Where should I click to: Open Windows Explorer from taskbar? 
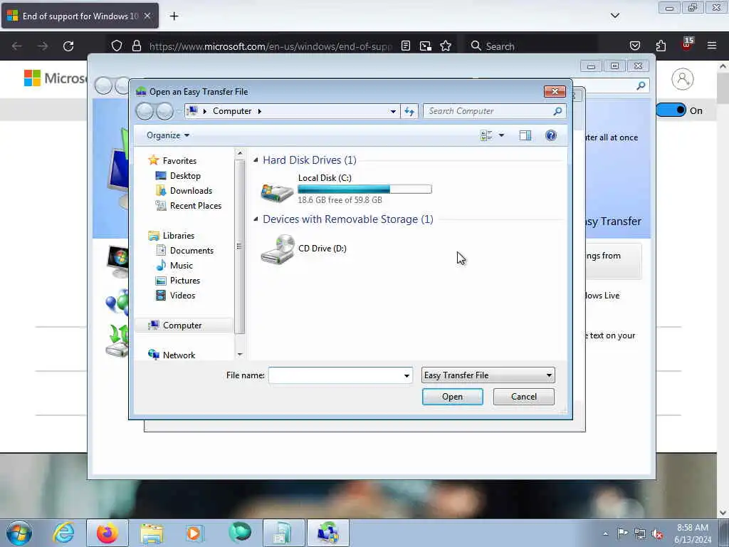(x=152, y=533)
